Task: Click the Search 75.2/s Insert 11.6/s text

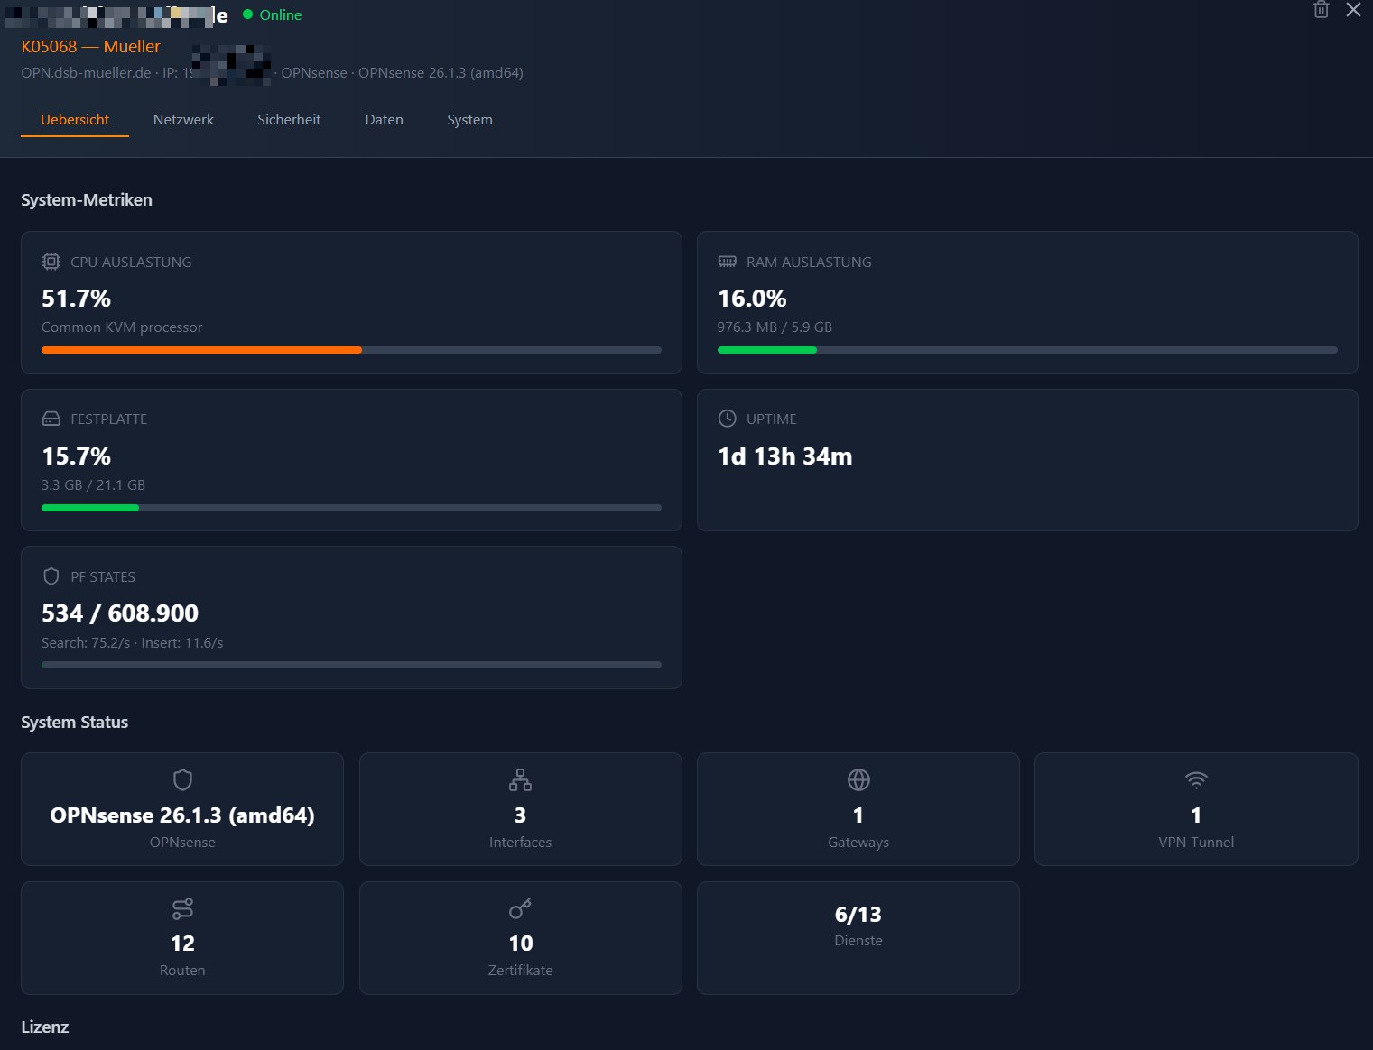Action: (x=132, y=643)
